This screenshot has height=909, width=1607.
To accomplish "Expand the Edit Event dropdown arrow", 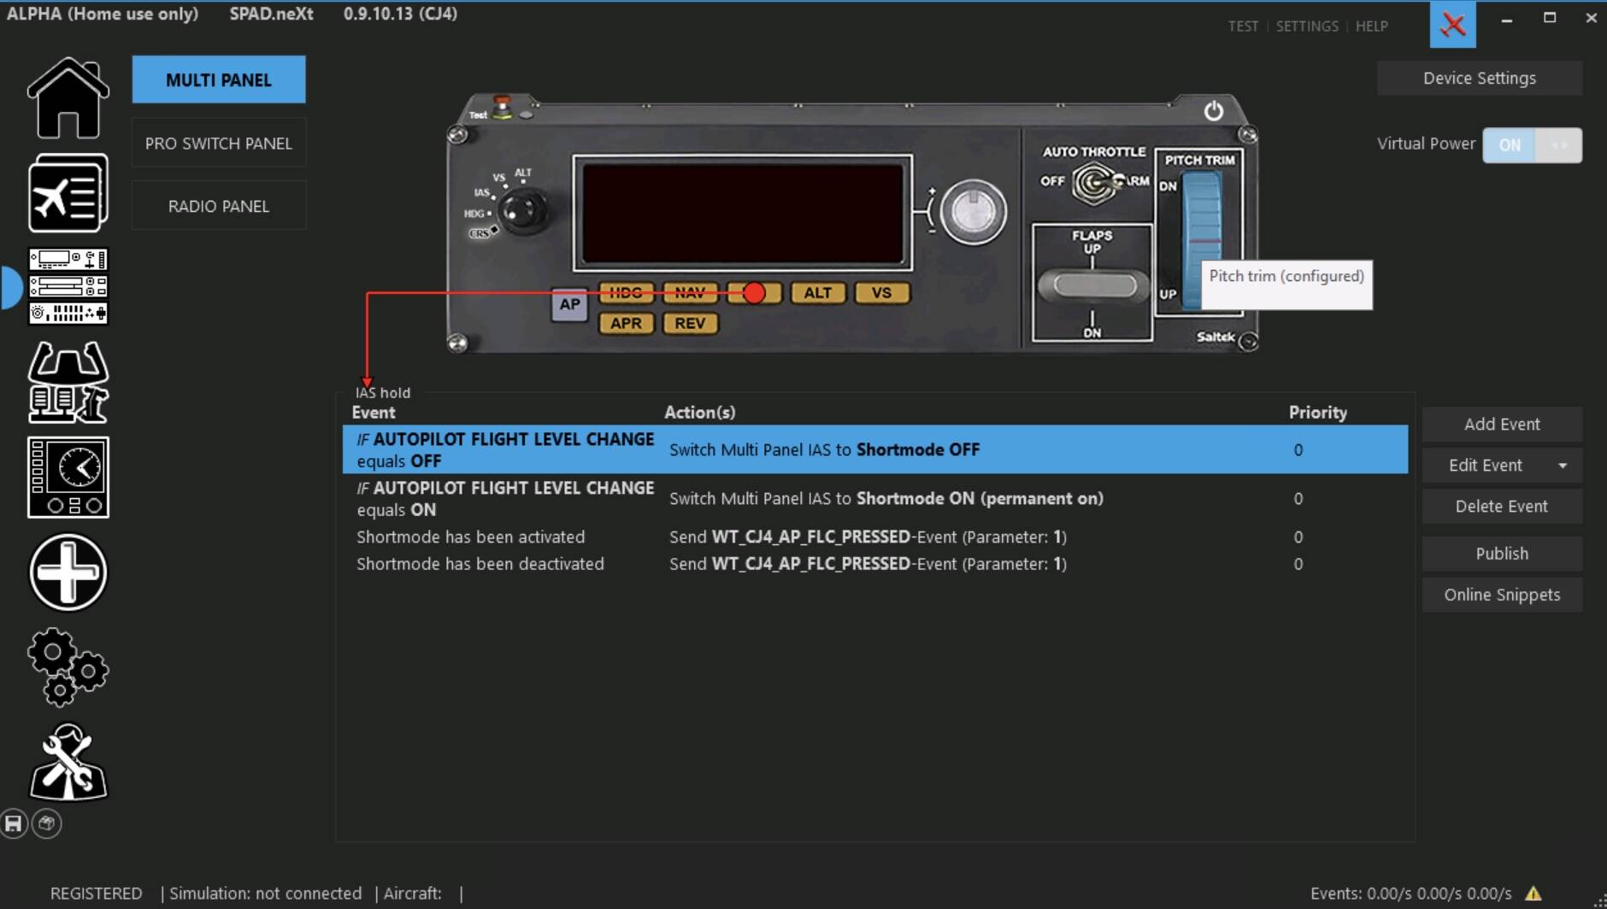I will point(1562,466).
